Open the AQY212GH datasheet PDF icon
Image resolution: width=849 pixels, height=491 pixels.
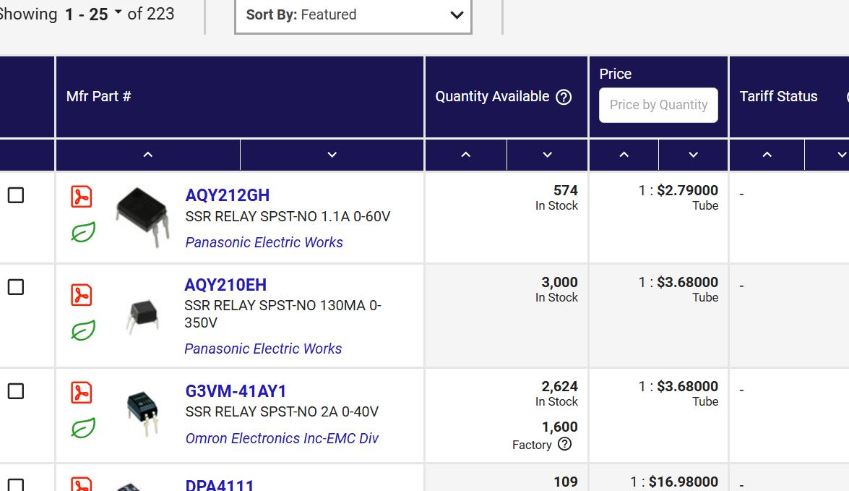81,197
